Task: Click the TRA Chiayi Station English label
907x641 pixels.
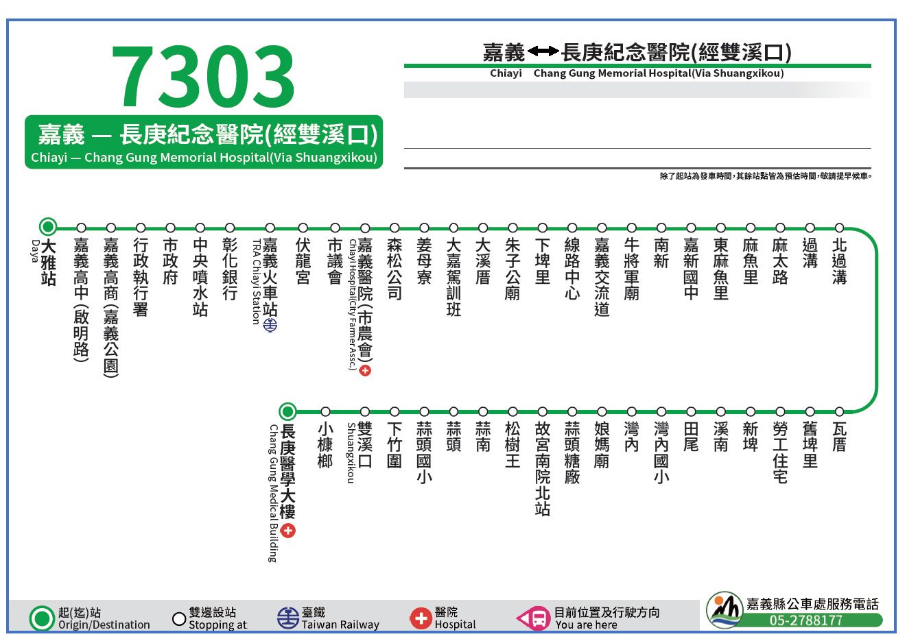Action: 256,282
